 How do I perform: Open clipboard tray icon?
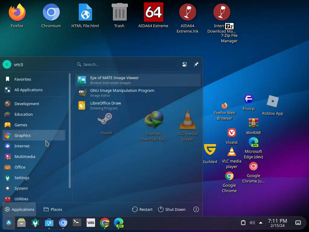point(243,223)
